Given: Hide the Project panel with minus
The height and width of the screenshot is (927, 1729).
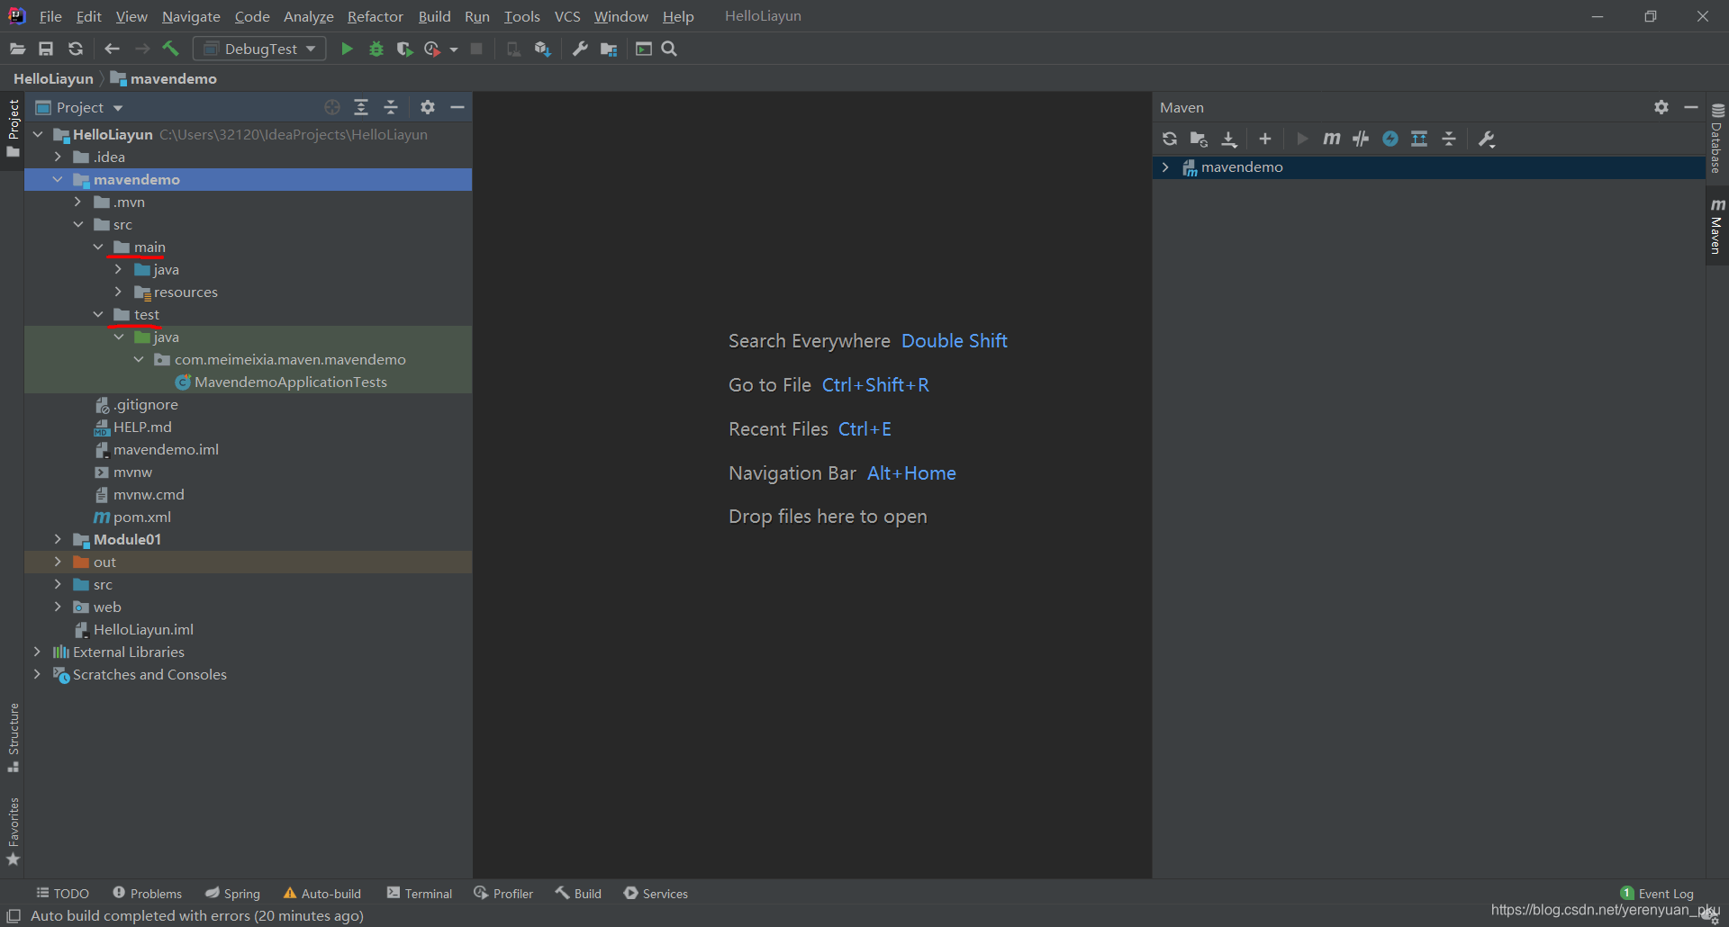Looking at the screenshot, I should coord(457,107).
